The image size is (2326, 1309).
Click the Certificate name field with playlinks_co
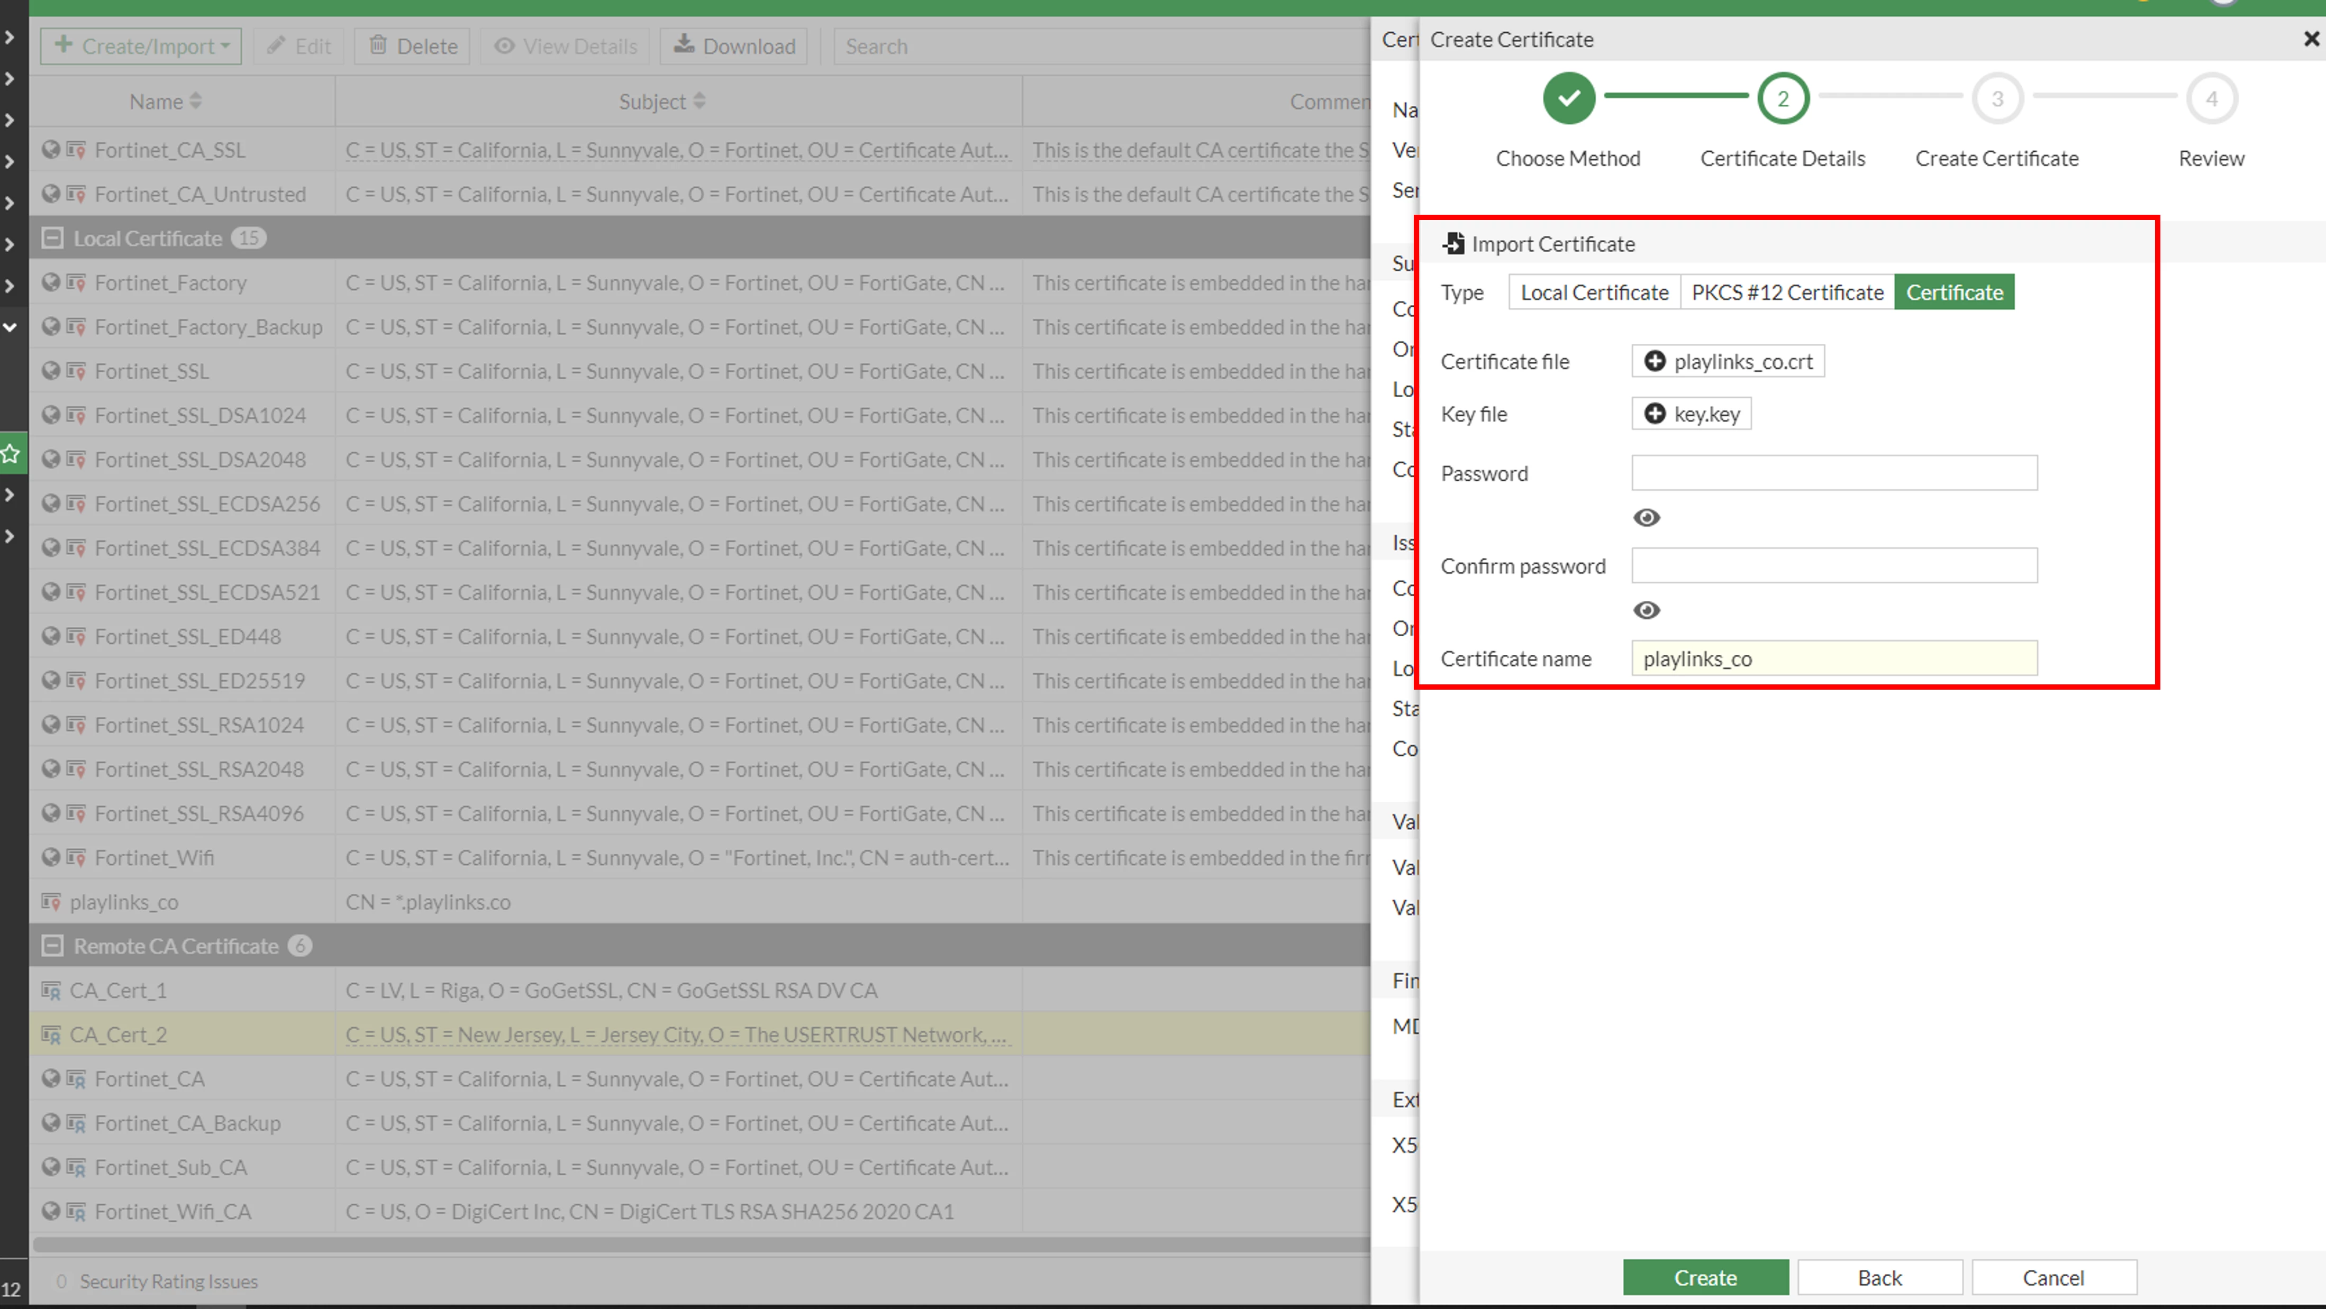[1834, 658]
